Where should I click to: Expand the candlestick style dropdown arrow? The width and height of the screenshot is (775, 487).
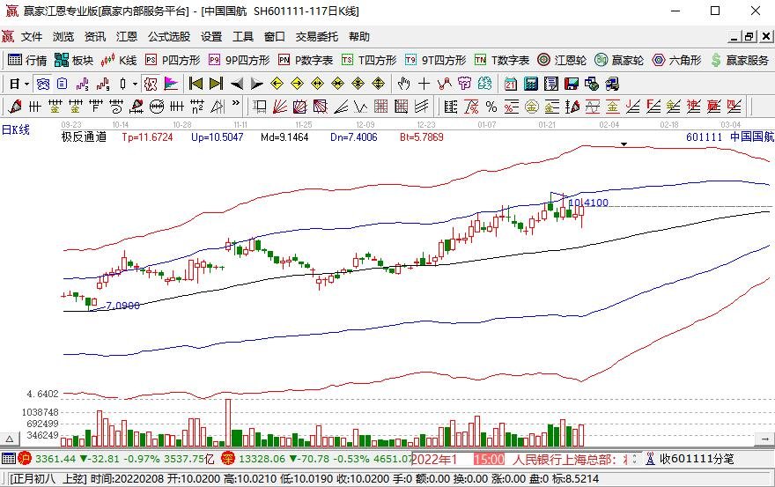tap(135, 84)
